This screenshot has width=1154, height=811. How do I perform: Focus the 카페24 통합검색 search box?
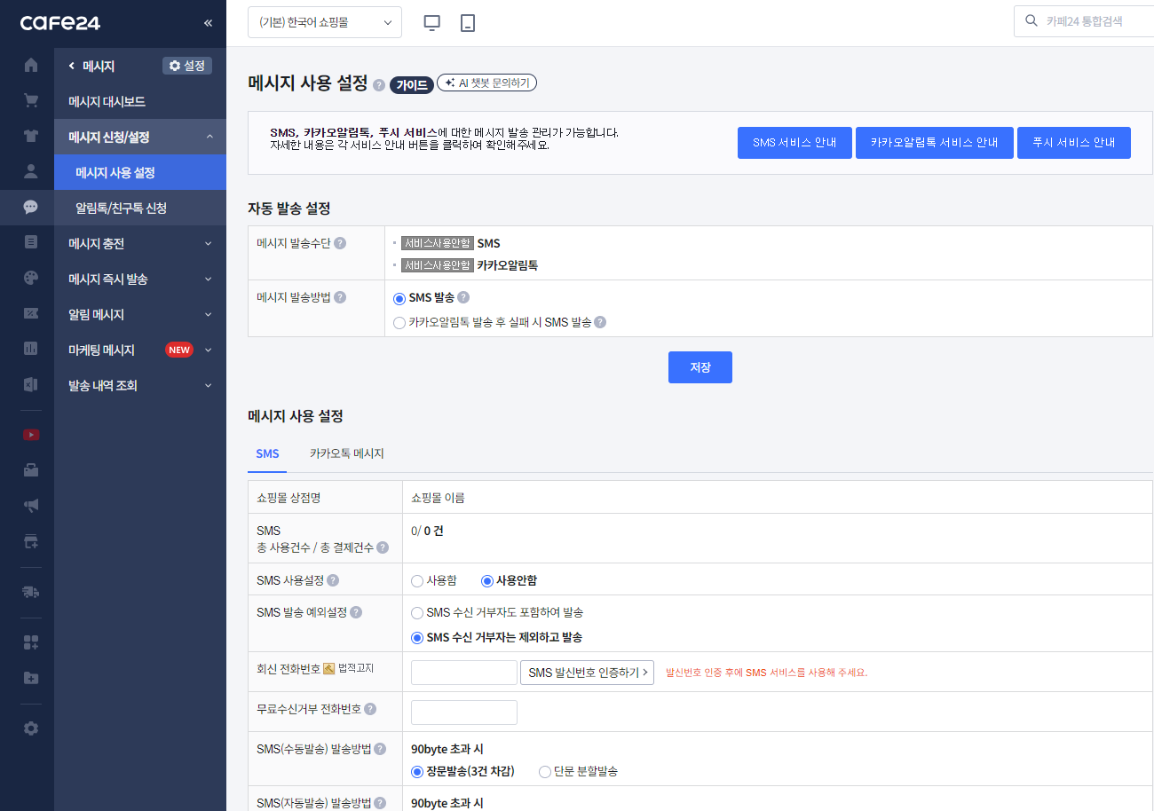pos(1084,20)
